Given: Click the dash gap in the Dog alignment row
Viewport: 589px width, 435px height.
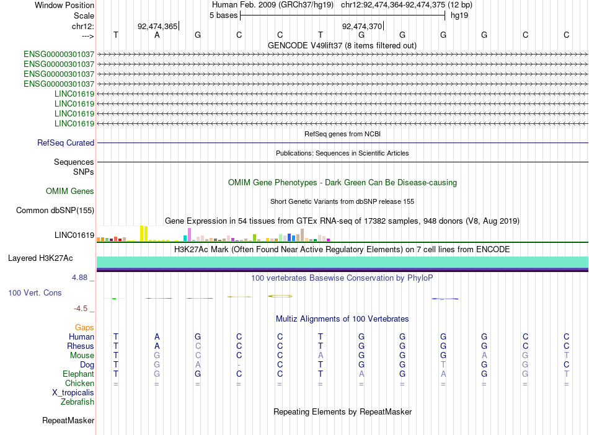Looking at the screenshot, I should [x=239, y=365].
